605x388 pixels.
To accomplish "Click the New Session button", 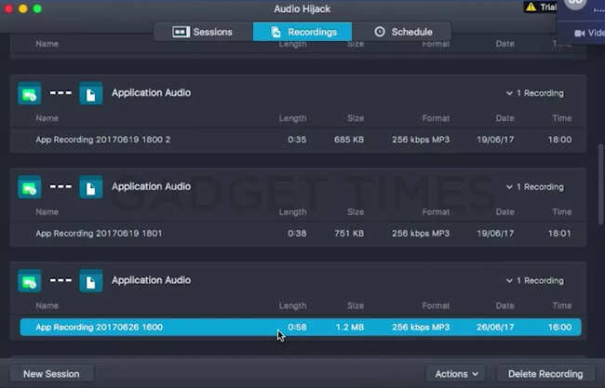I will [x=51, y=374].
